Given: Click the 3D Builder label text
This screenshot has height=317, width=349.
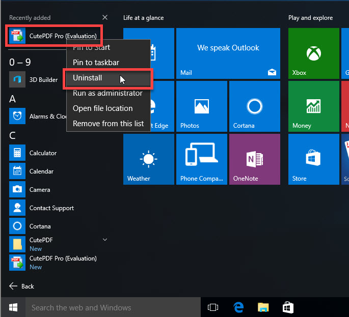Looking at the screenshot, I should coord(44,79).
